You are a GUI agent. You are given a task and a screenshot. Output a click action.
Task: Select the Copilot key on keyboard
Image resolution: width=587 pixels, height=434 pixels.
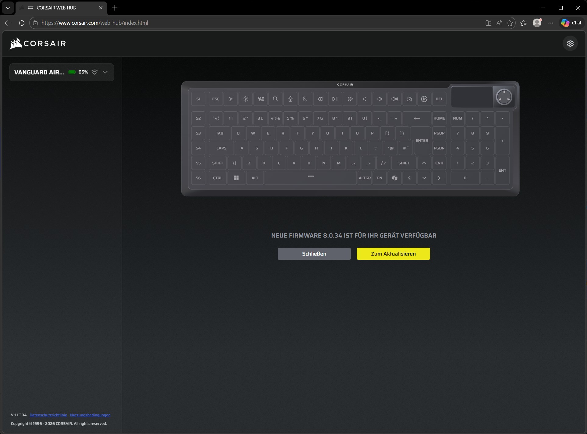point(394,178)
